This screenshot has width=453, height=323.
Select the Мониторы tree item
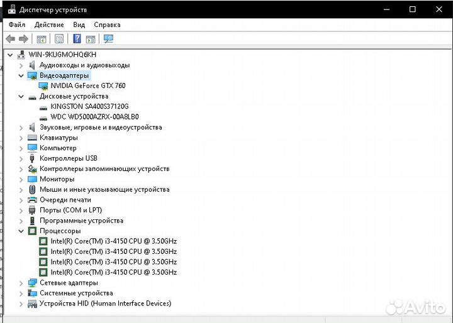[x=57, y=179]
